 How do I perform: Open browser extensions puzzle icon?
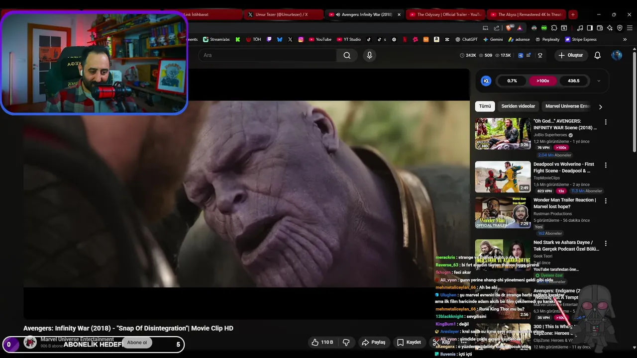[554, 28]
